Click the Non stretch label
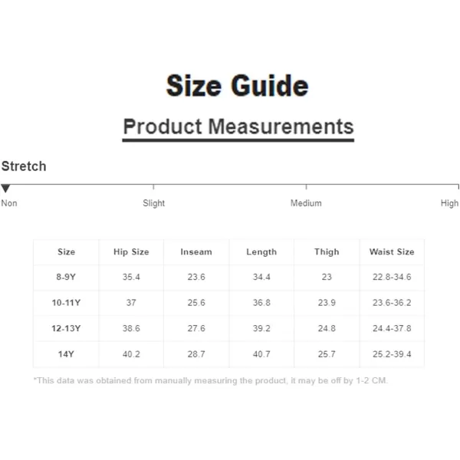460x460 pixels. [x=9, y=203]
